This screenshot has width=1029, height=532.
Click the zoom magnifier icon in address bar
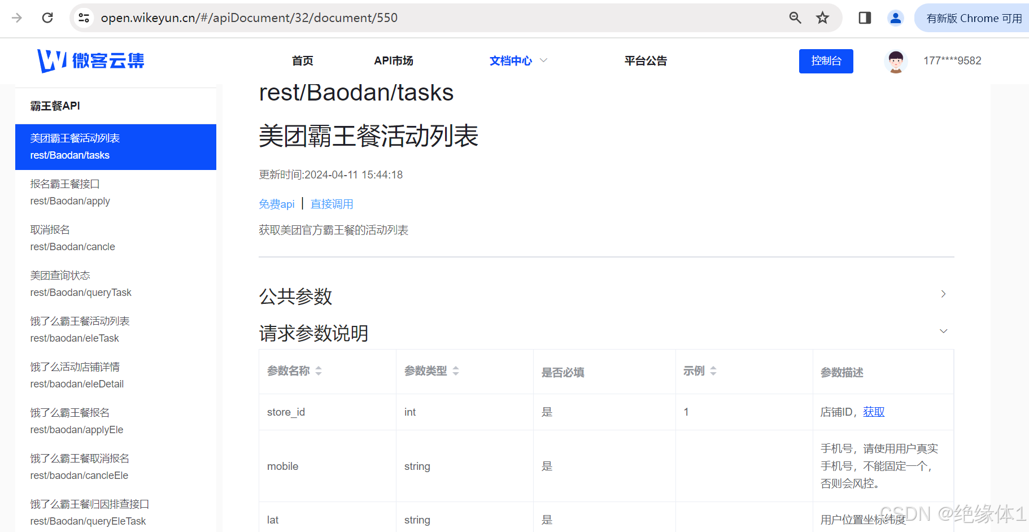click(x=795, y=18)
